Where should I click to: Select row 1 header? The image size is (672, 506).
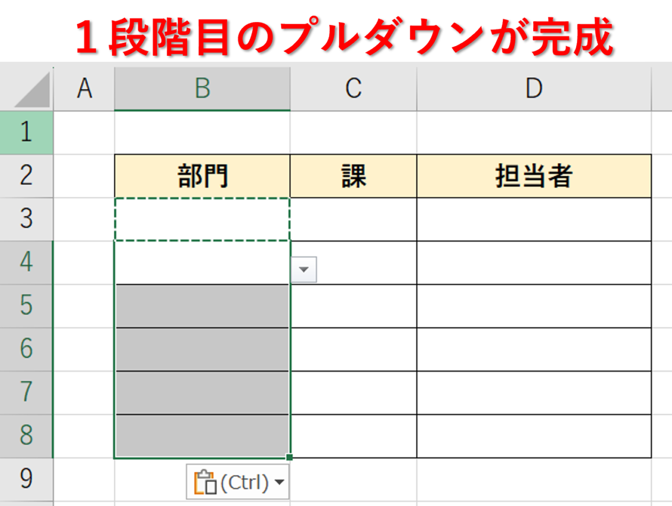(27, 132)
